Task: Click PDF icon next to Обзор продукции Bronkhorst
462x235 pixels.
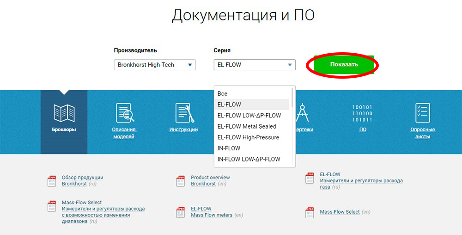Action: click(52, 181)
